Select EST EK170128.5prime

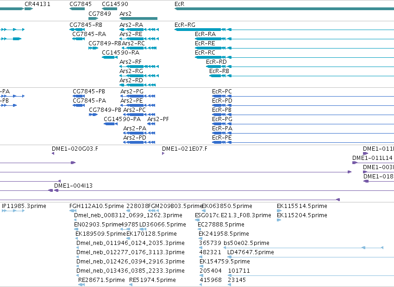click(151, 234)
